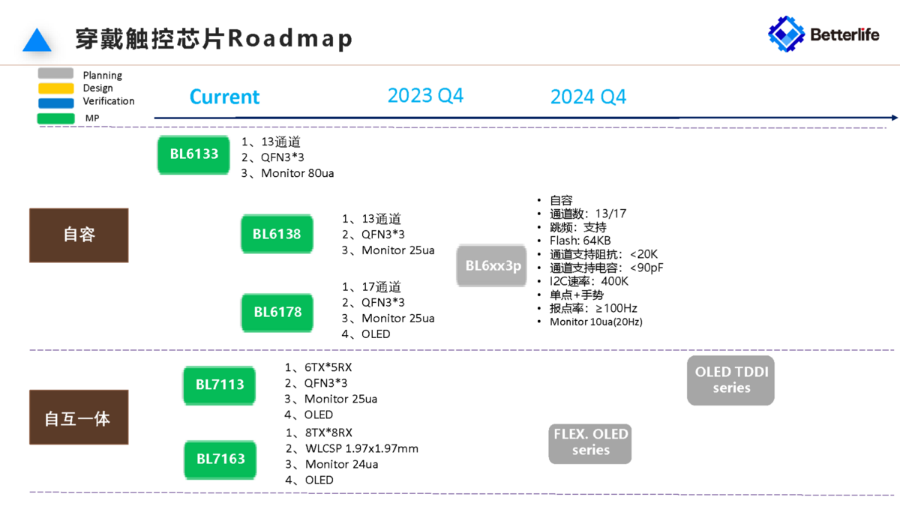900x506 pixels.
Task: Select the green BL6138 chip box
Action: tap(277, 234)
